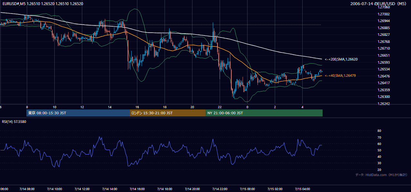Click the London 15:30-21:00 JST session bar

[168, 113]
